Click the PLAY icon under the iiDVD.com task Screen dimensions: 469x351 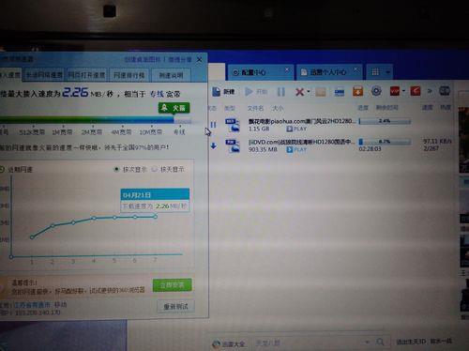pyautogui.click(x=290, y=149)
